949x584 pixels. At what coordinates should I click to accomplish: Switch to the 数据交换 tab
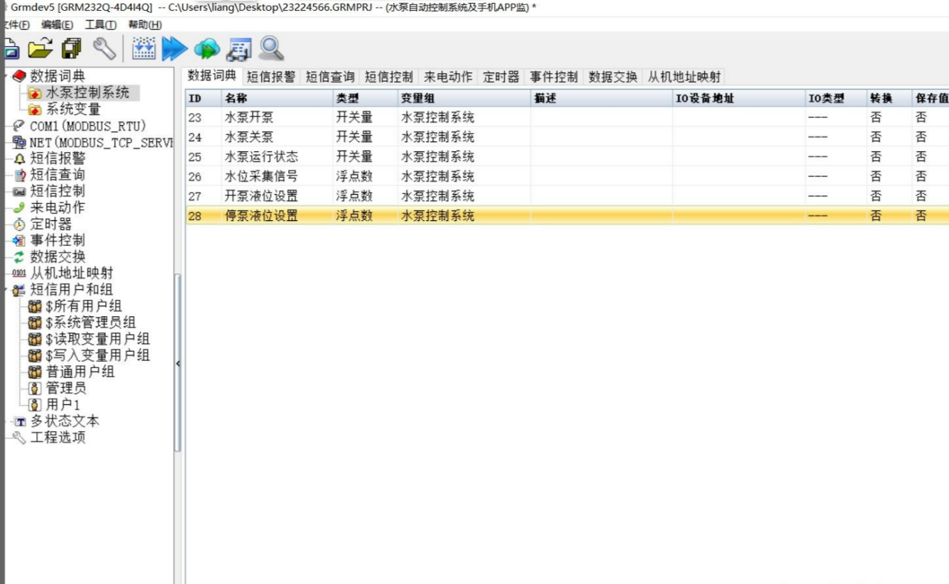coord(613,77)
